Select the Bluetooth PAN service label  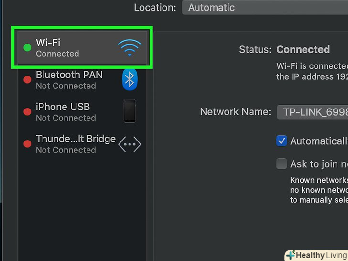[69, 75]
